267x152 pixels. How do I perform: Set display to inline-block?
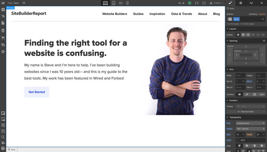click(253, 35)
